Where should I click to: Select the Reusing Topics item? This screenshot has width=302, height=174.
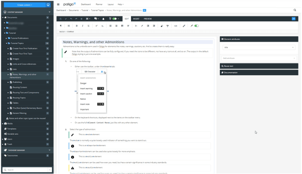pos(19,98)
